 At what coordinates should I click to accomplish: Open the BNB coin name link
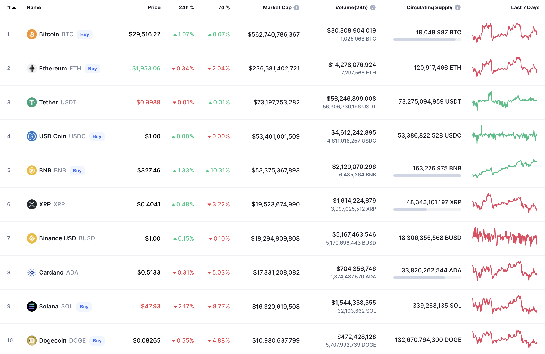point(45,170)
